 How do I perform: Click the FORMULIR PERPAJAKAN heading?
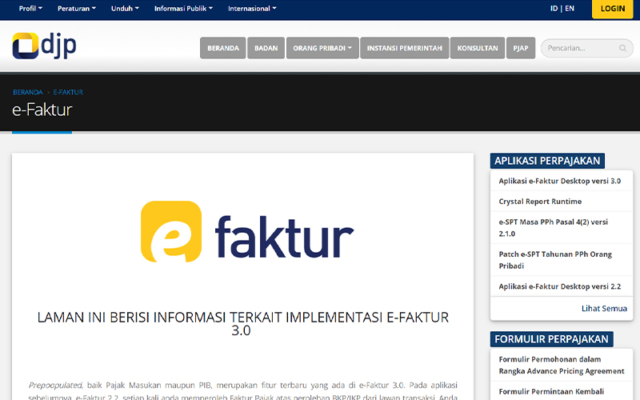(x=551, y=339)
